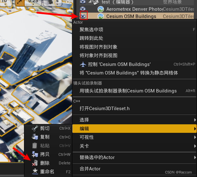This screenshot has height=177, width=197.
Task: Expand the 关卡 submenu
Action: pyautogui.click(x=134, y=146)
